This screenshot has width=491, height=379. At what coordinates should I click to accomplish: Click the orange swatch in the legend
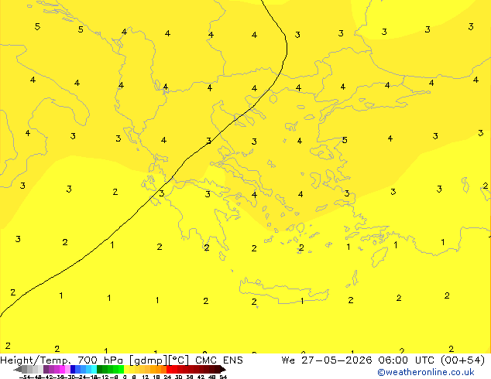159,370
